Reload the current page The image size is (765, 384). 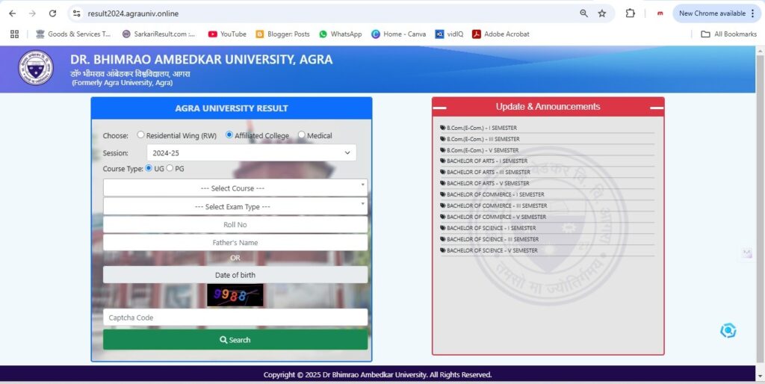53,13
